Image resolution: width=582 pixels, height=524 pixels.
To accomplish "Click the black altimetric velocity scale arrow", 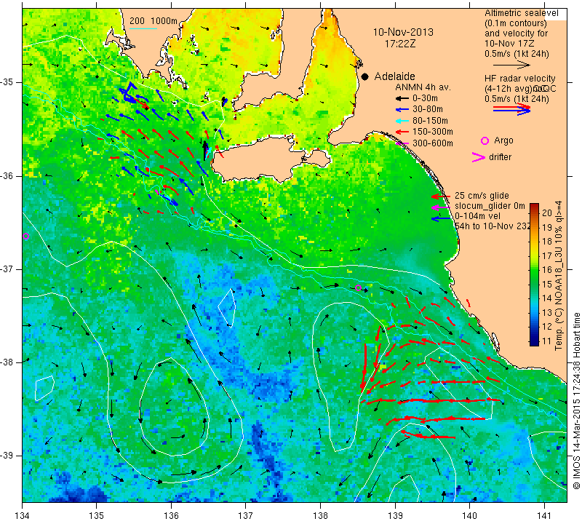I will [x=511, y=65].
